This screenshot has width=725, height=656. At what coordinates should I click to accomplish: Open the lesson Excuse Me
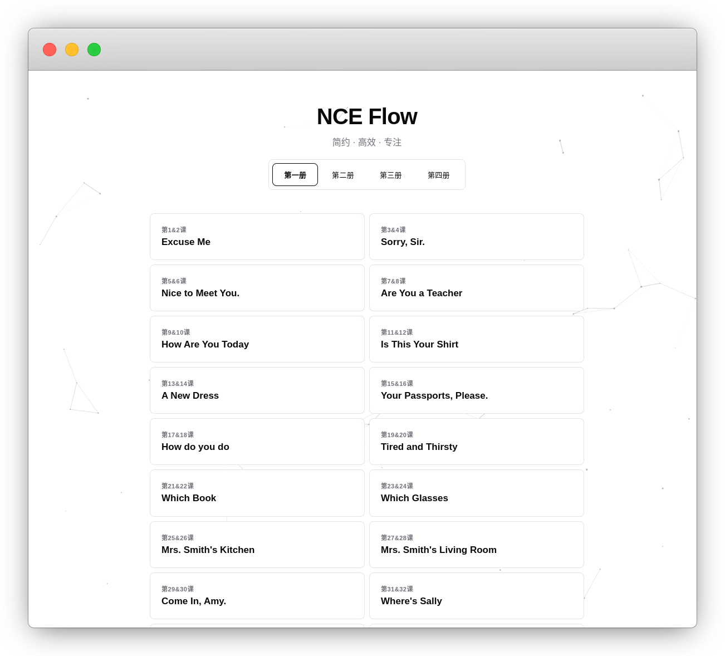tap(257, 237)
